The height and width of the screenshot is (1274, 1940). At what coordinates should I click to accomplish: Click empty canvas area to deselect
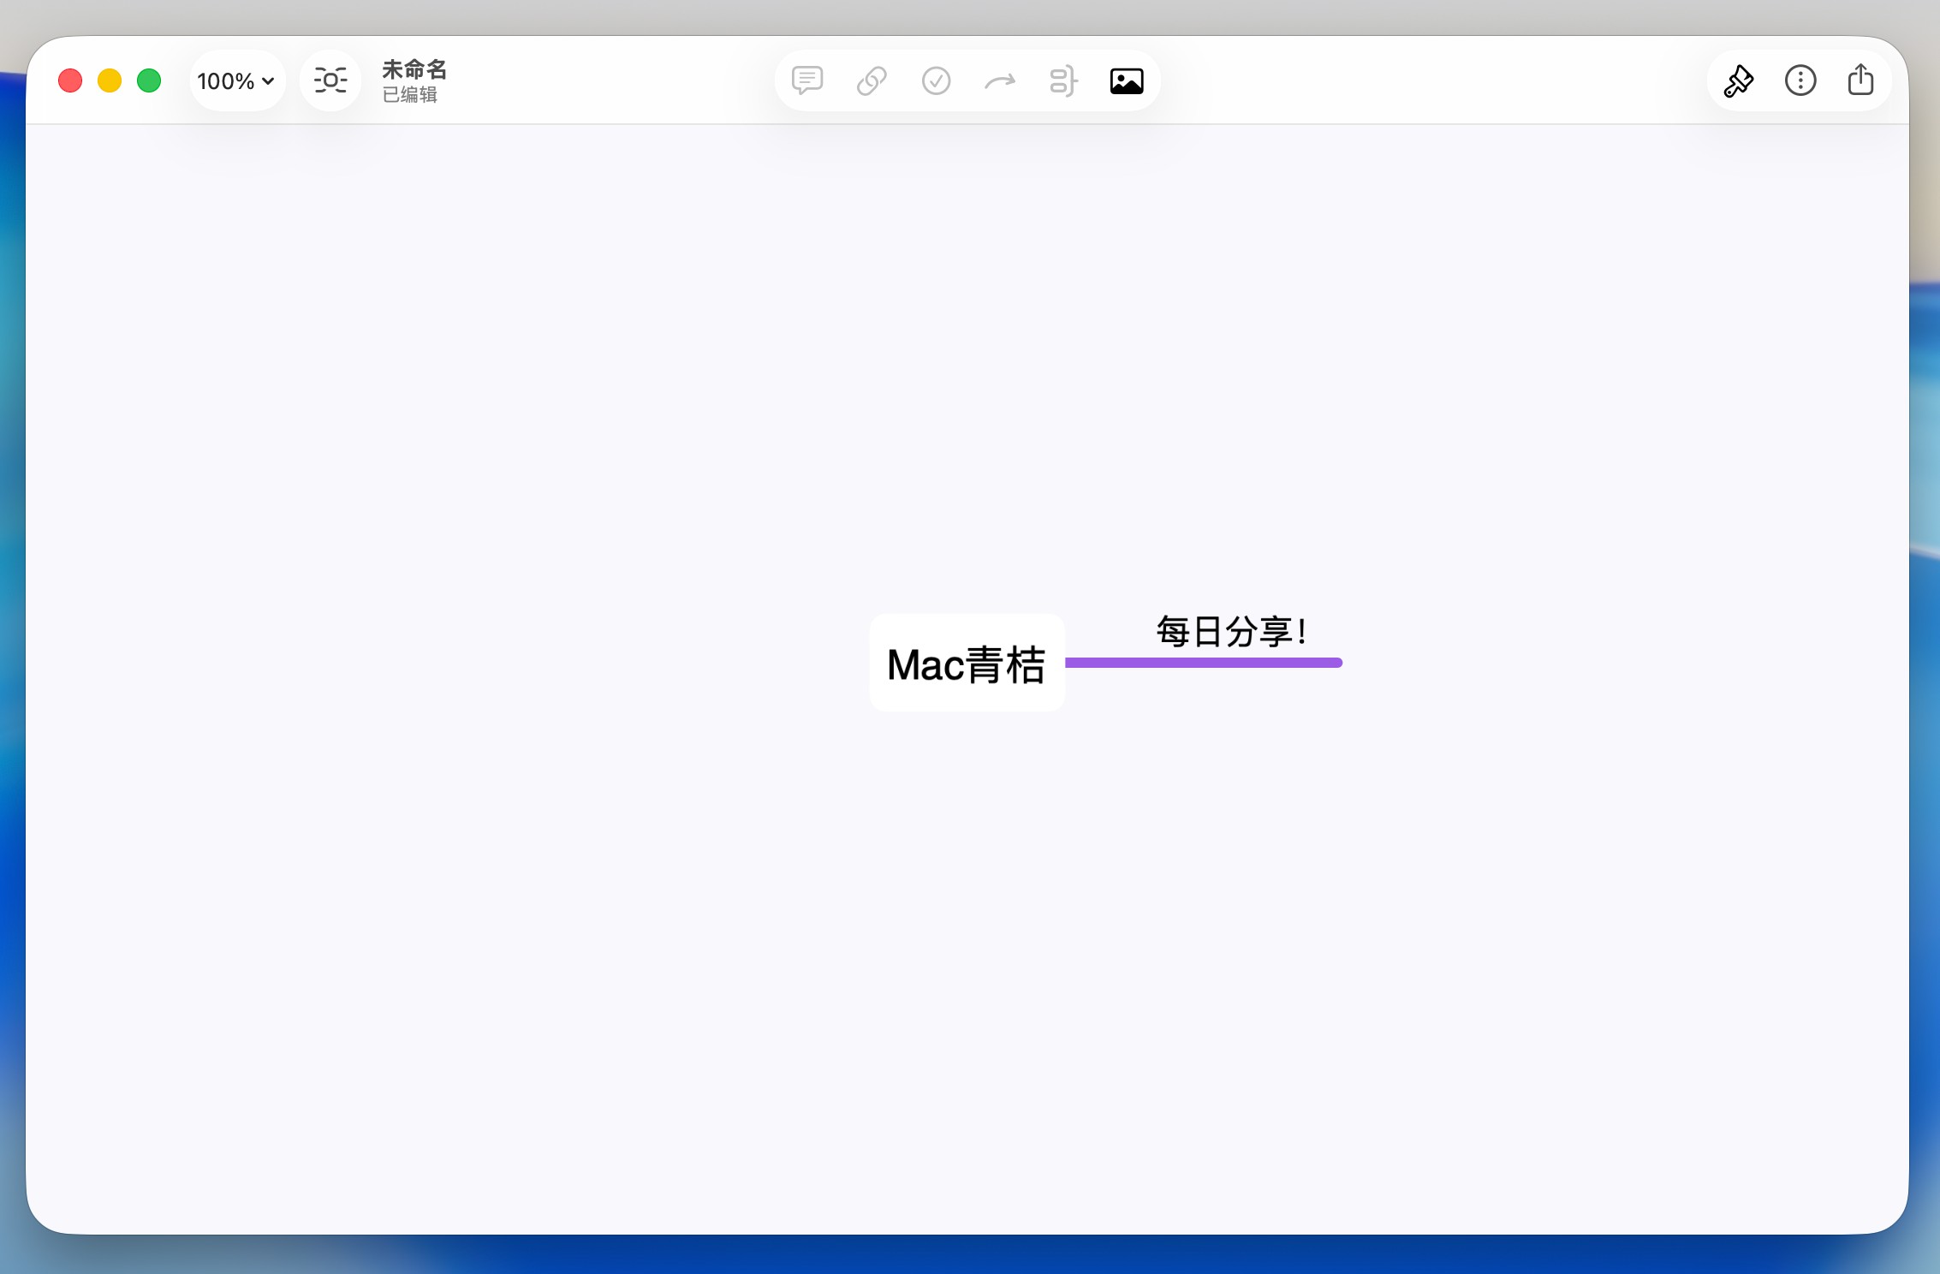pos(514,942)
